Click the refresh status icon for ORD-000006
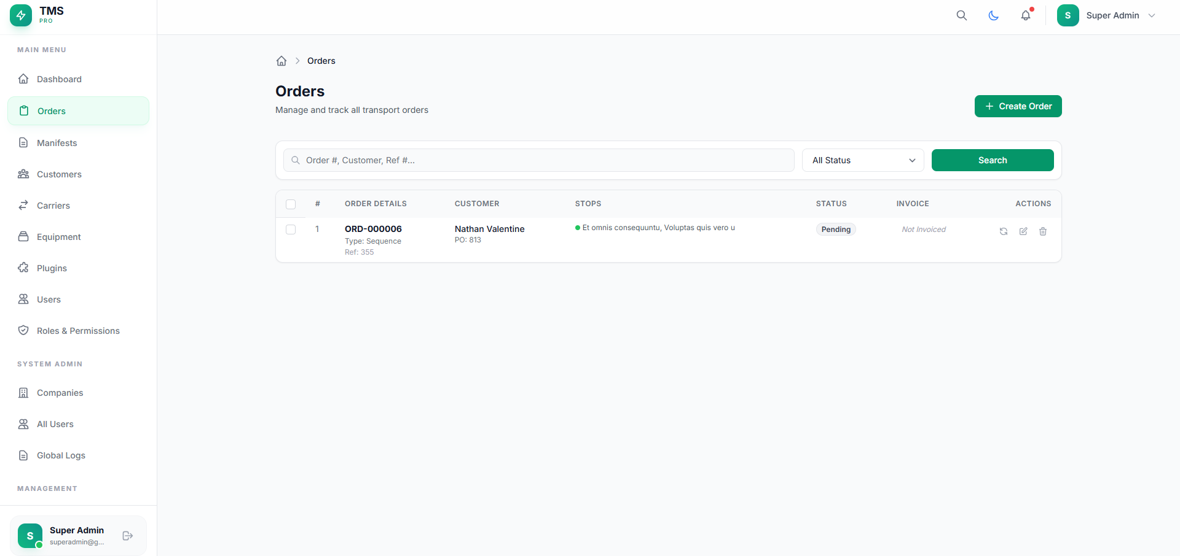 click(x=1004, y=231)
